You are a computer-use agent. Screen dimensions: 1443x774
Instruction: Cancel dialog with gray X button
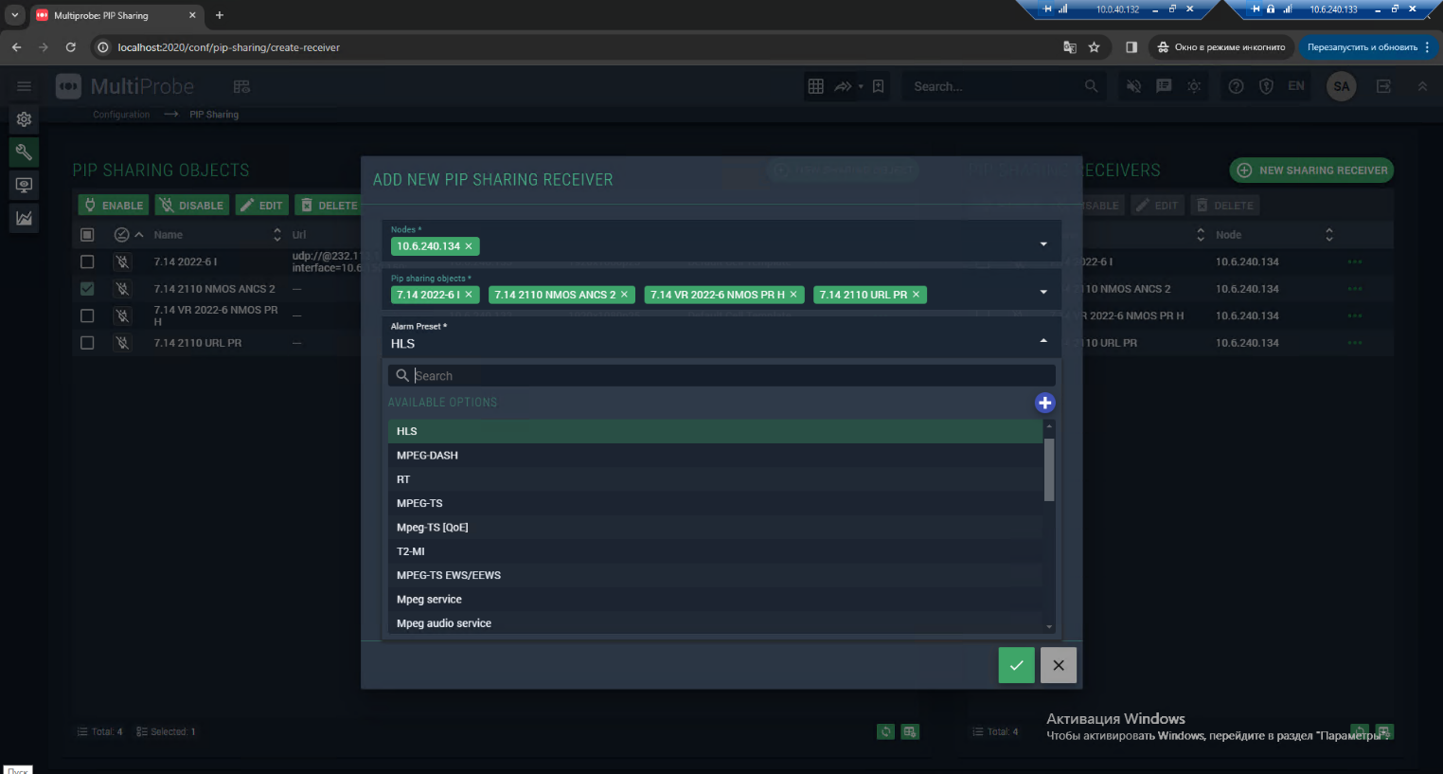[1058, 665]
